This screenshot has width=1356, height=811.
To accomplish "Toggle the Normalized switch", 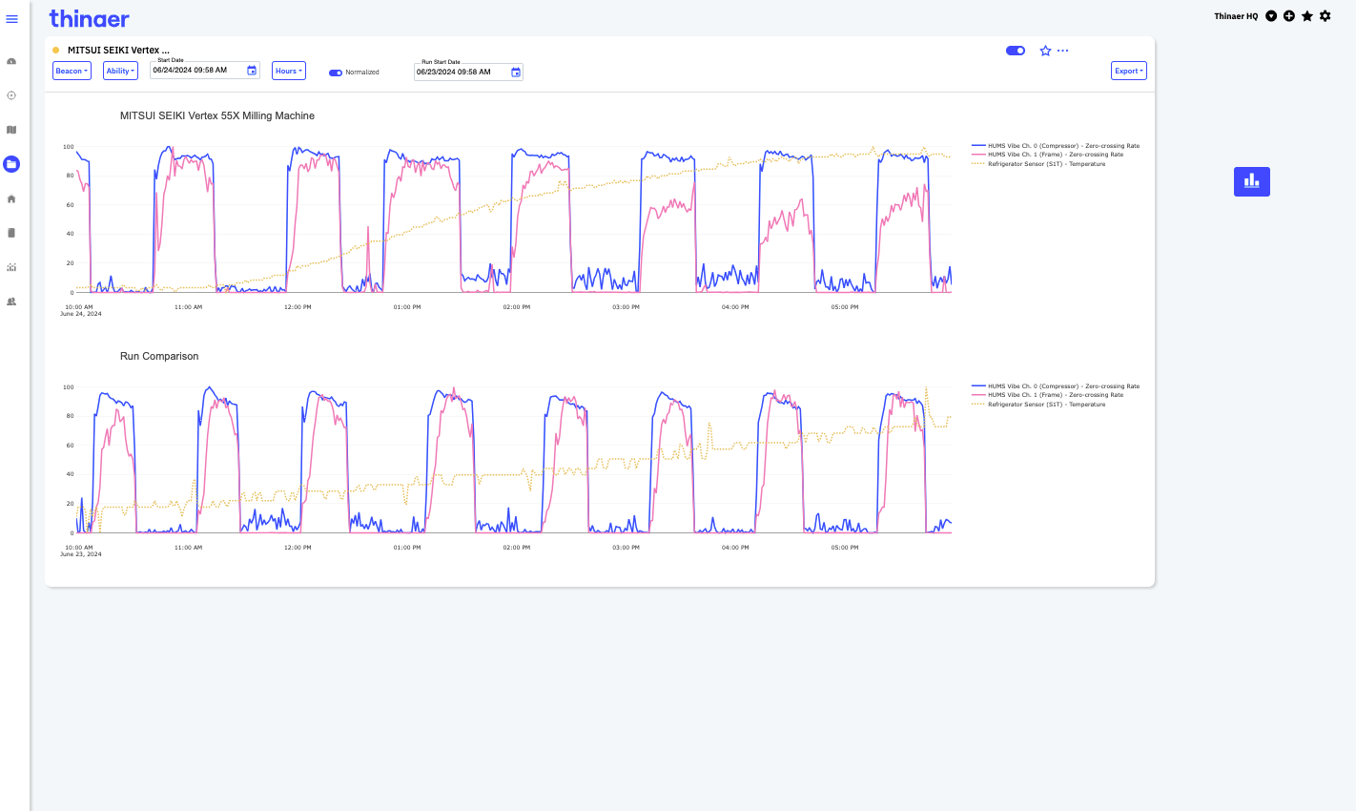I will pos(336,73).
